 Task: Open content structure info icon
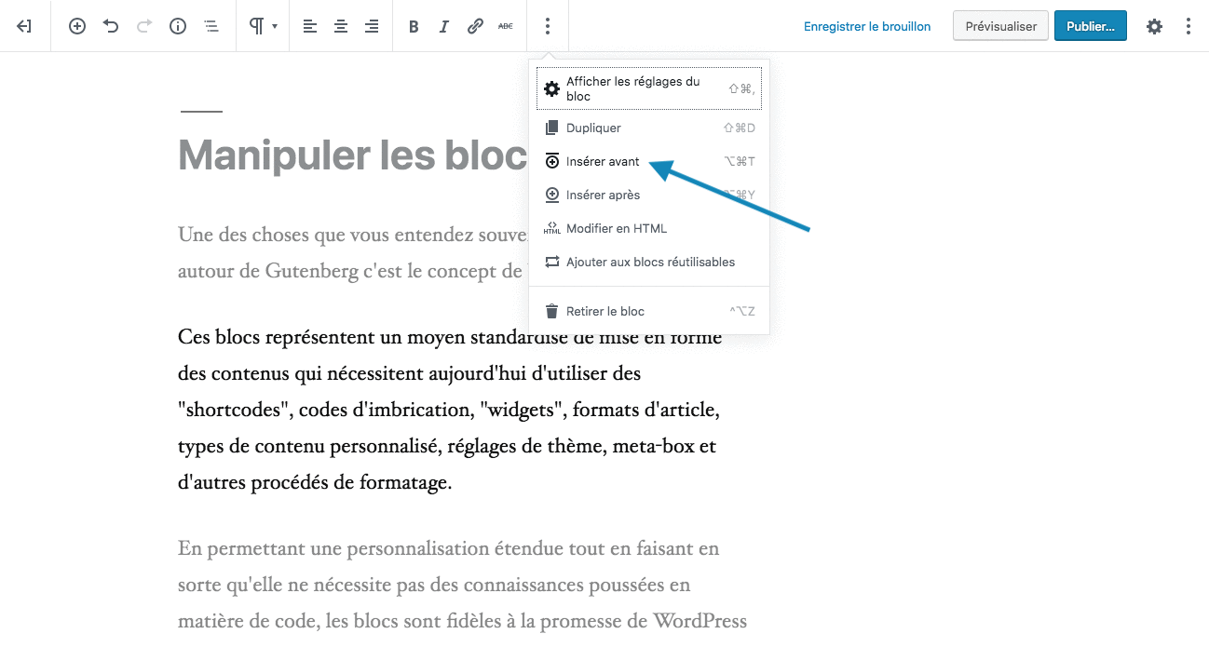[178, 27]
